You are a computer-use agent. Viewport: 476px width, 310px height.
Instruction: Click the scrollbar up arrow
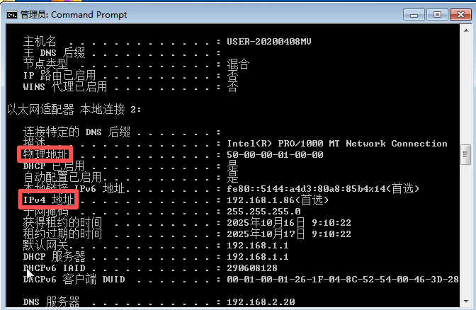point(465,31)
